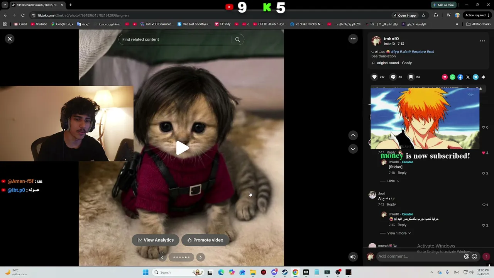Open imknf0 creator profile avatar
The image size is (494, 278).
(x=376, y=41)
